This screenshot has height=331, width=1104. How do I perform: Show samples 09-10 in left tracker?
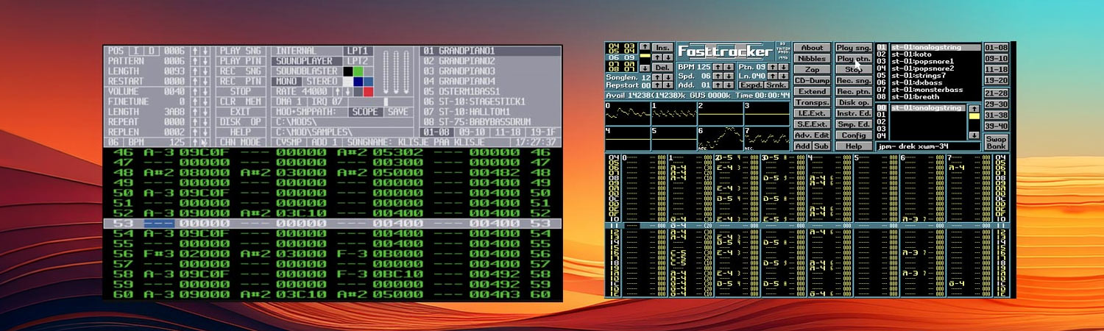[x=473, y=132]
